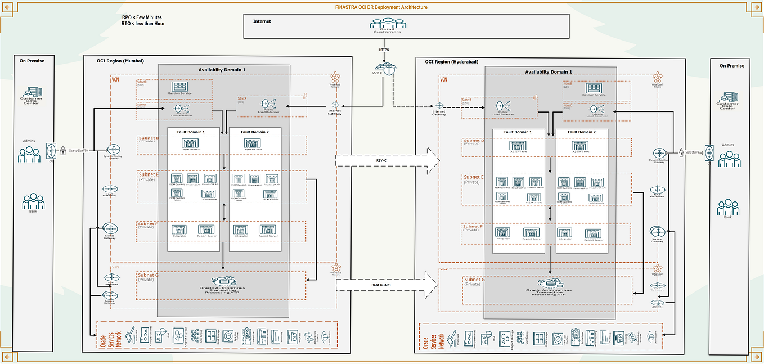Select the Object Storage icon in Oracle Services Network

[x=179, y=335]
